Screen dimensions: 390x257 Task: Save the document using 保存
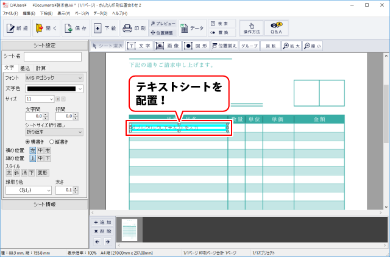[76, 28]
